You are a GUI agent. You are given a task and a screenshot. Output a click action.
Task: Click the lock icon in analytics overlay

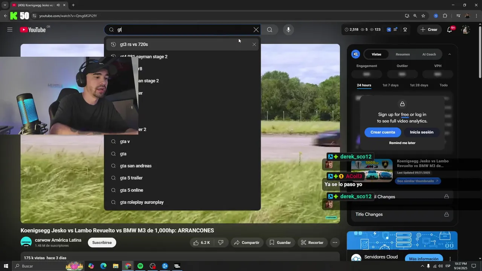402,104
